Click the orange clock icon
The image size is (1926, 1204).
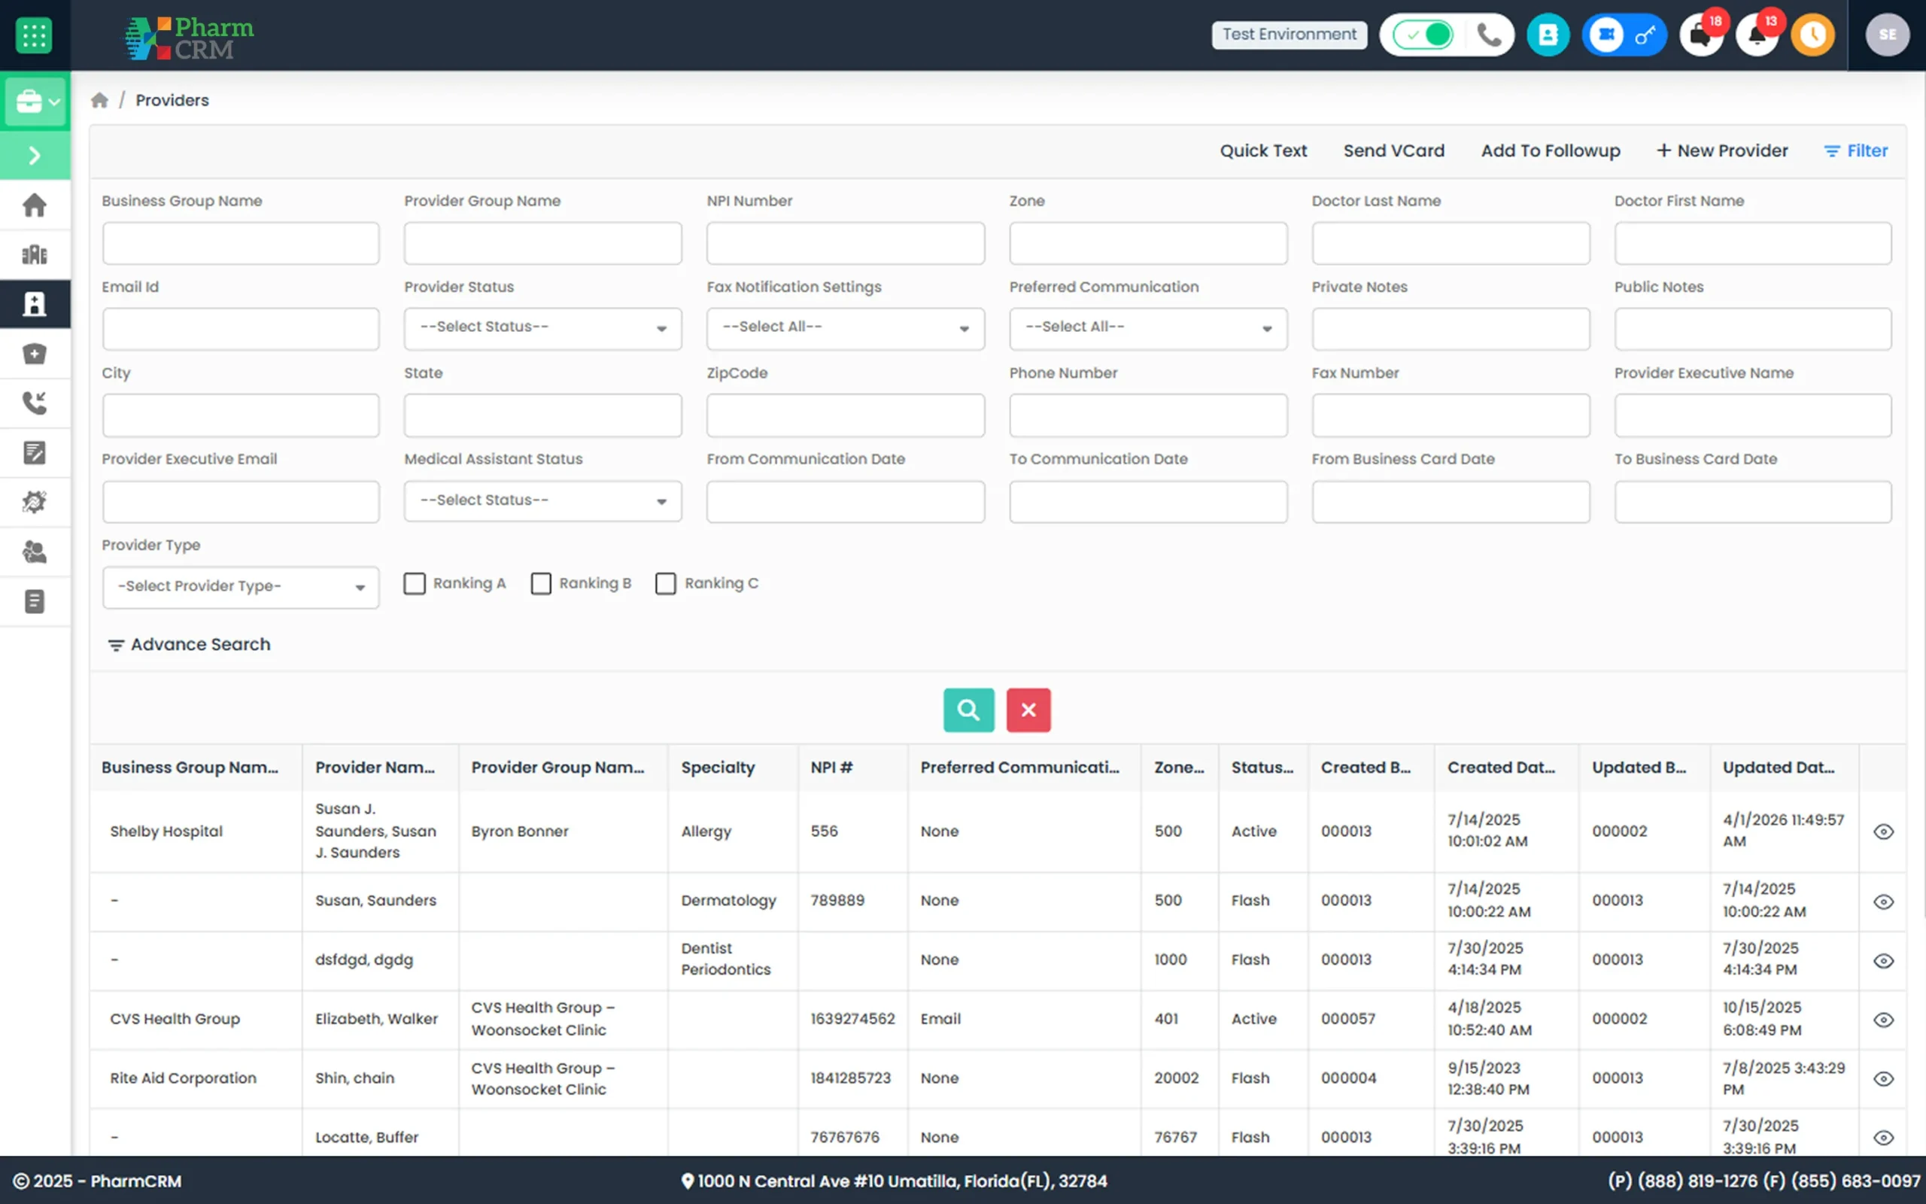(x=1813, y=35)
